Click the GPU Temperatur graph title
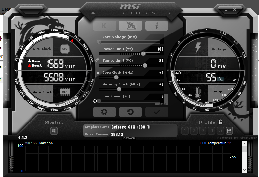This screenshot has width=259, height=177. click(215, 143)
